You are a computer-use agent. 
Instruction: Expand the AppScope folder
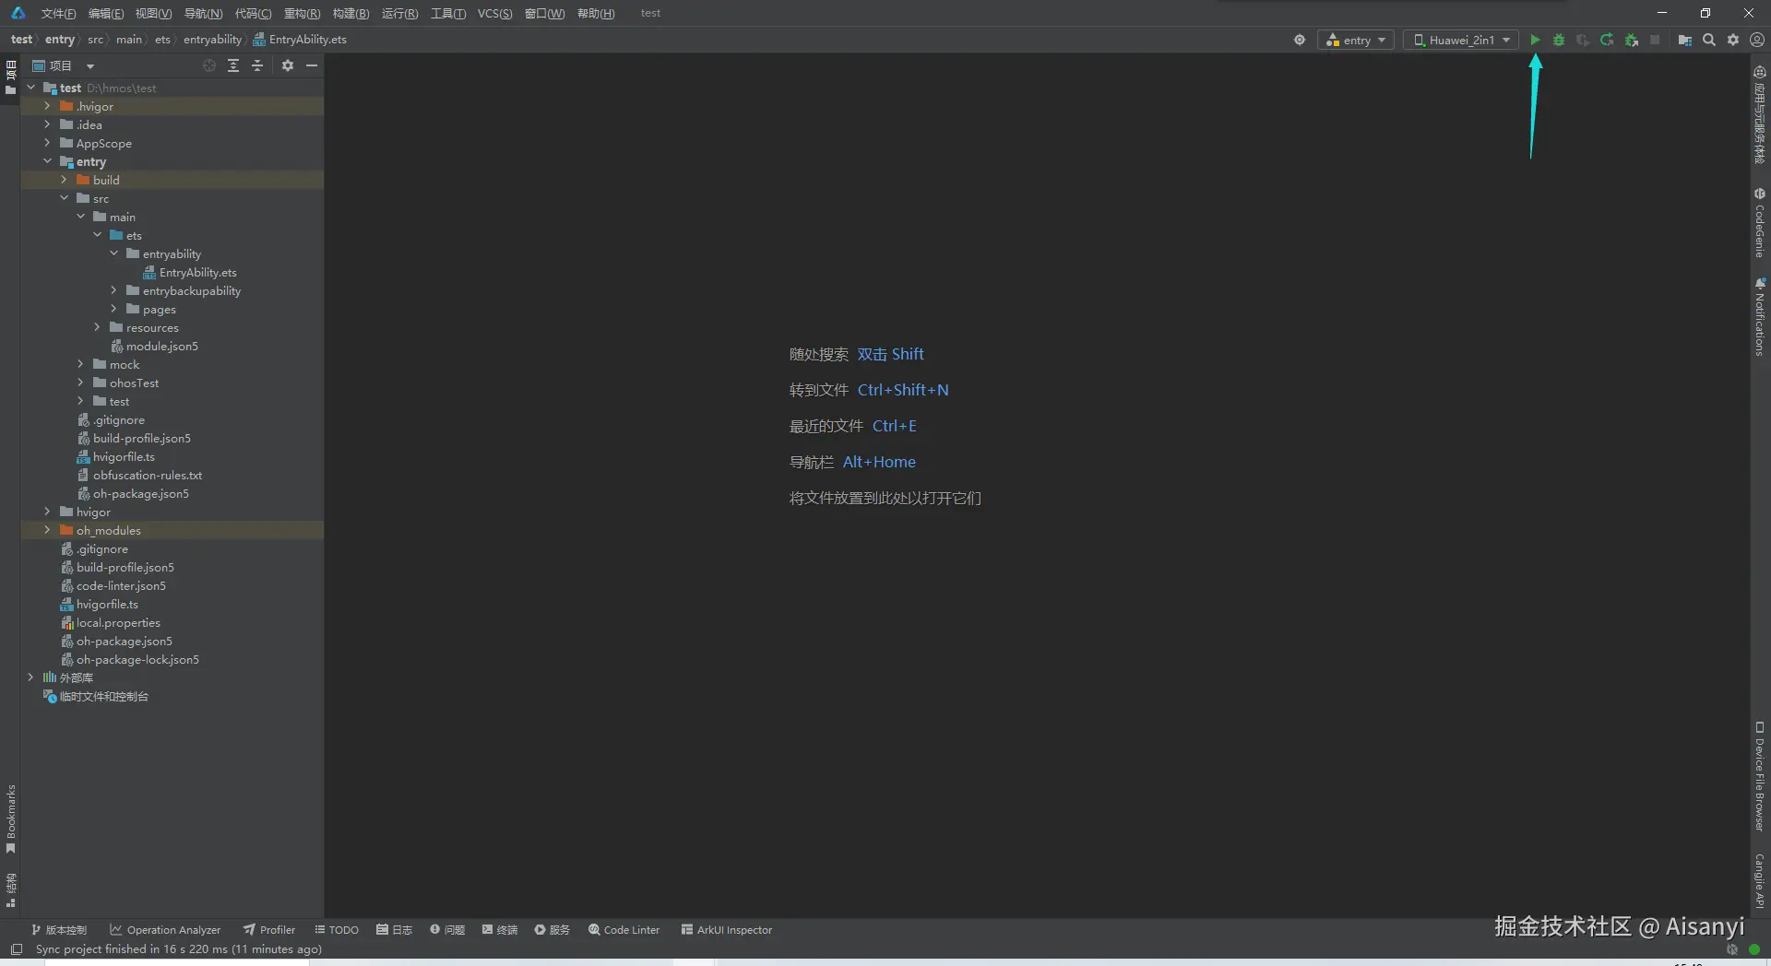point(48,143)
